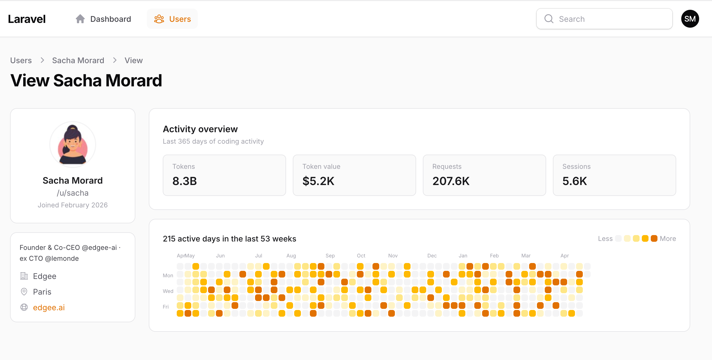
Task: Click the globe icon beside edgee.ai
Action: 24,307
